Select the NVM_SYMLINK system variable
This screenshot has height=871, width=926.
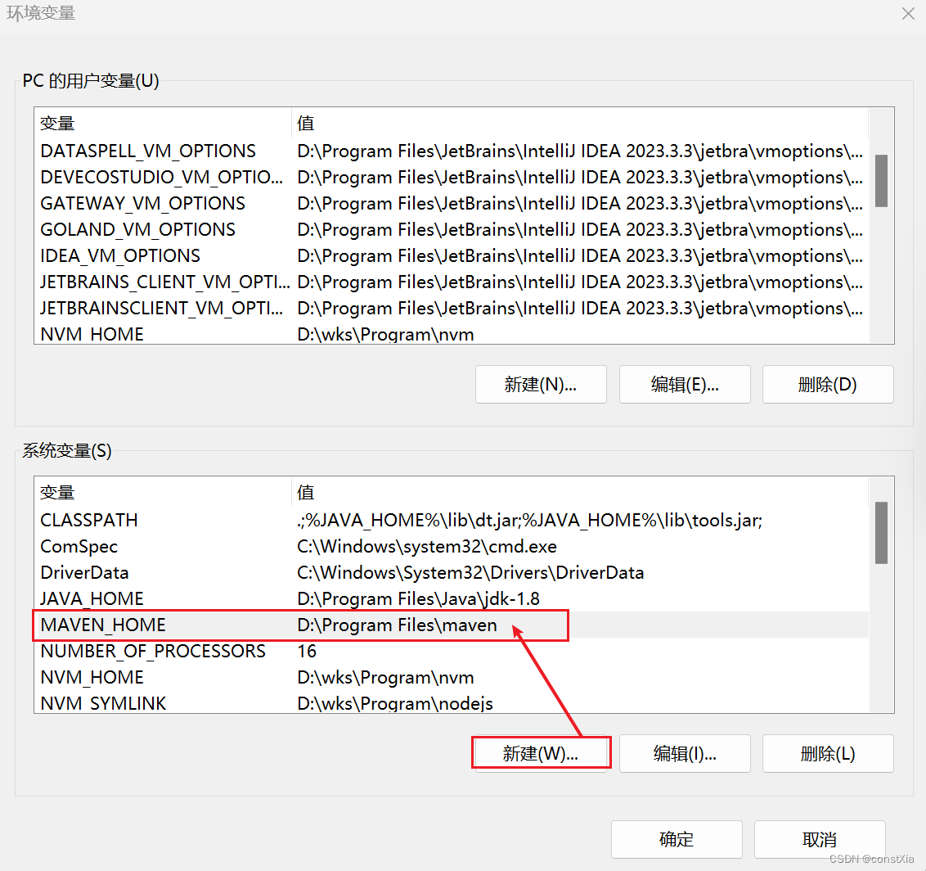[452, 702]
